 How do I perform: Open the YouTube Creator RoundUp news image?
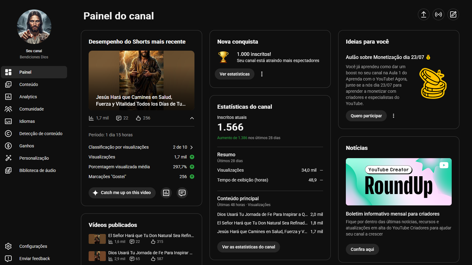(x=399, y=182)
